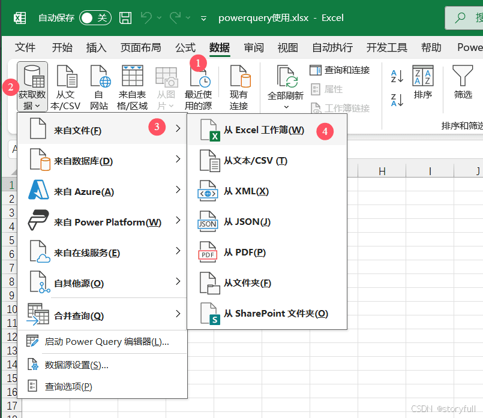
Task: Select 来自文件(F) menu item
Action: click(102, 129)
